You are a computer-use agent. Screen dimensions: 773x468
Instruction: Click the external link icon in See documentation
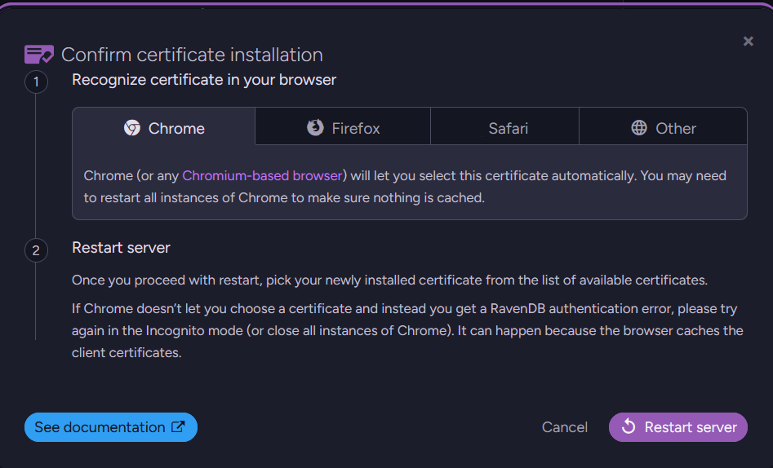click(178, 426)
